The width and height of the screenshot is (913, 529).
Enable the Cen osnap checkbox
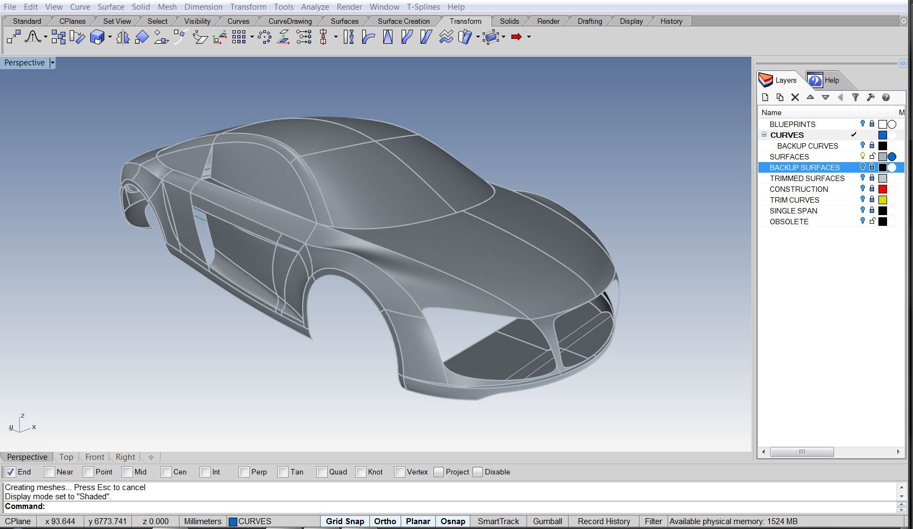166,472
